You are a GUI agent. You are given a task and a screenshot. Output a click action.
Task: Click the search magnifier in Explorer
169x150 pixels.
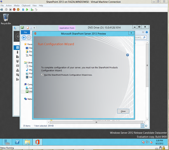point(145,37)
